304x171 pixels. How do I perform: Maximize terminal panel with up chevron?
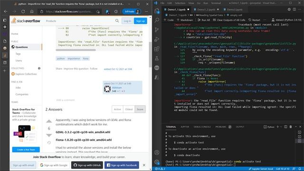point(296,127)
